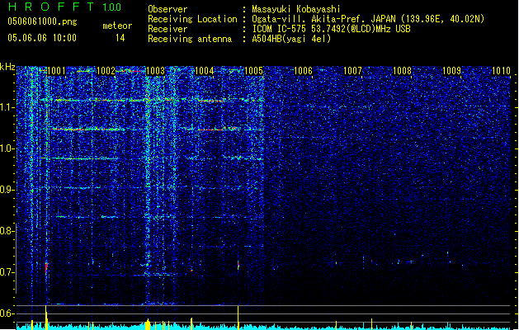This screenshot has width=519, height=330.
Task: Click the 1007 time marker
Action: [353, 71]
